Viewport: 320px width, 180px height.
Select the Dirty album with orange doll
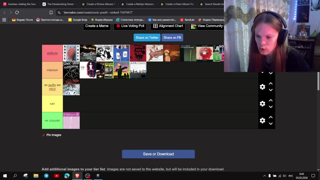(71, 53)
